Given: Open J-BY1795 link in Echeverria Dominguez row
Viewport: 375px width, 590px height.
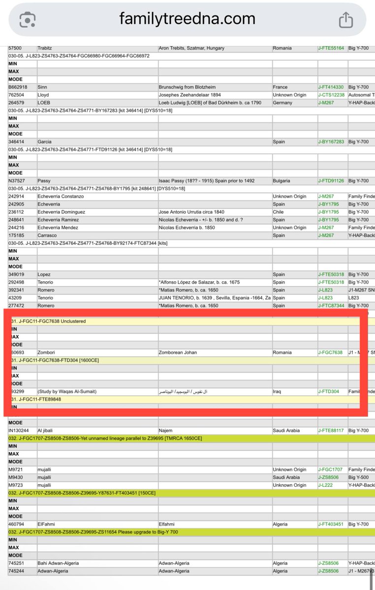Looking at the screenshot, I should point(329,212).
